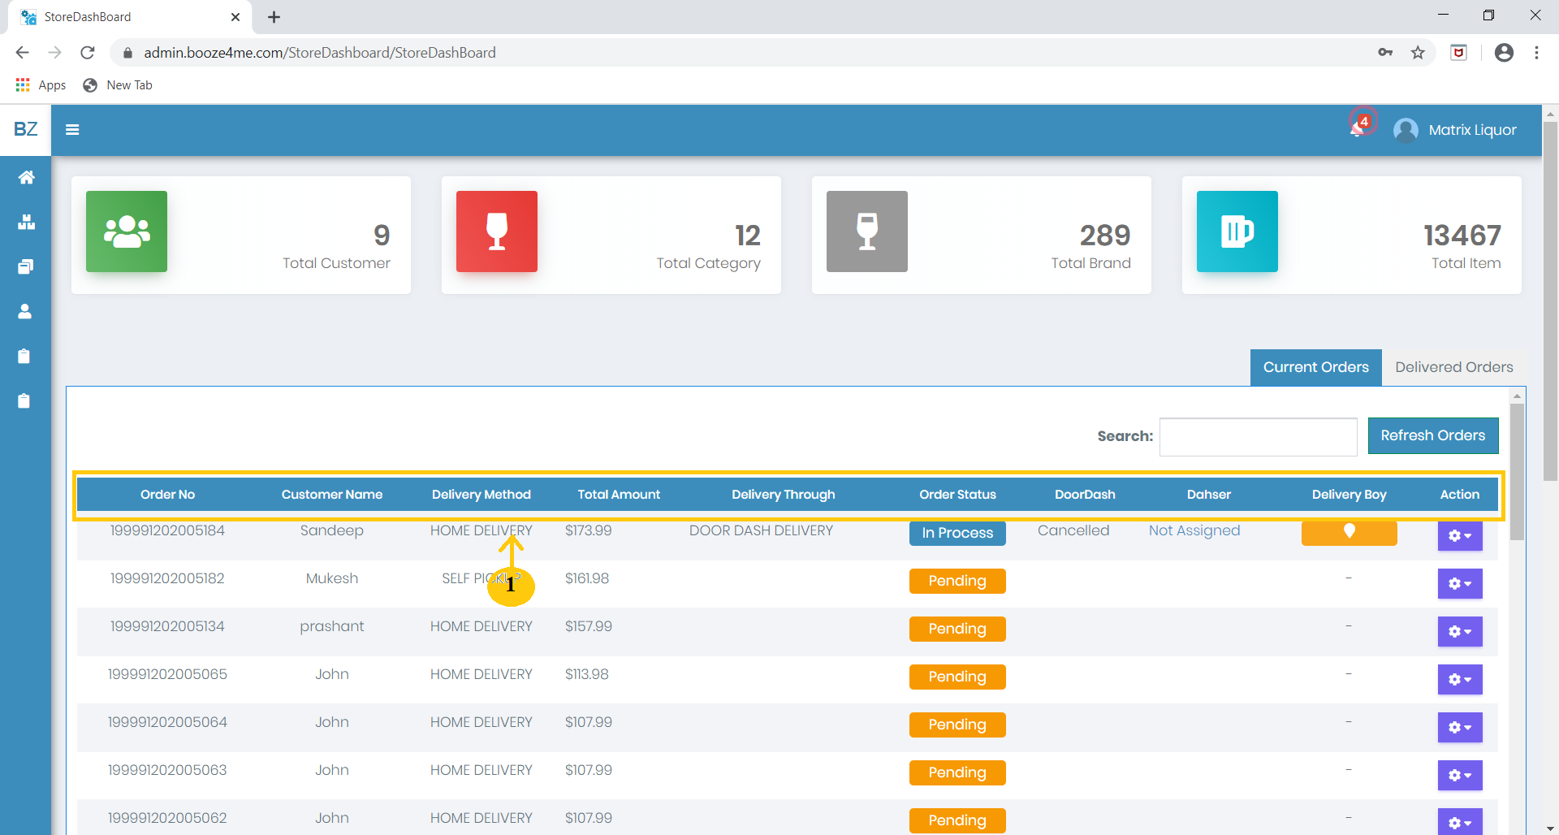1559x835 pixels.
Task: Click into the orders Search field
Action: [x=1258, y=437]
